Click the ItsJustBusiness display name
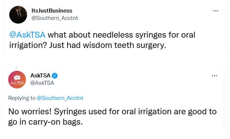This screenshot has width=230, height=139. pyautogui.click(x=52, y=11)
